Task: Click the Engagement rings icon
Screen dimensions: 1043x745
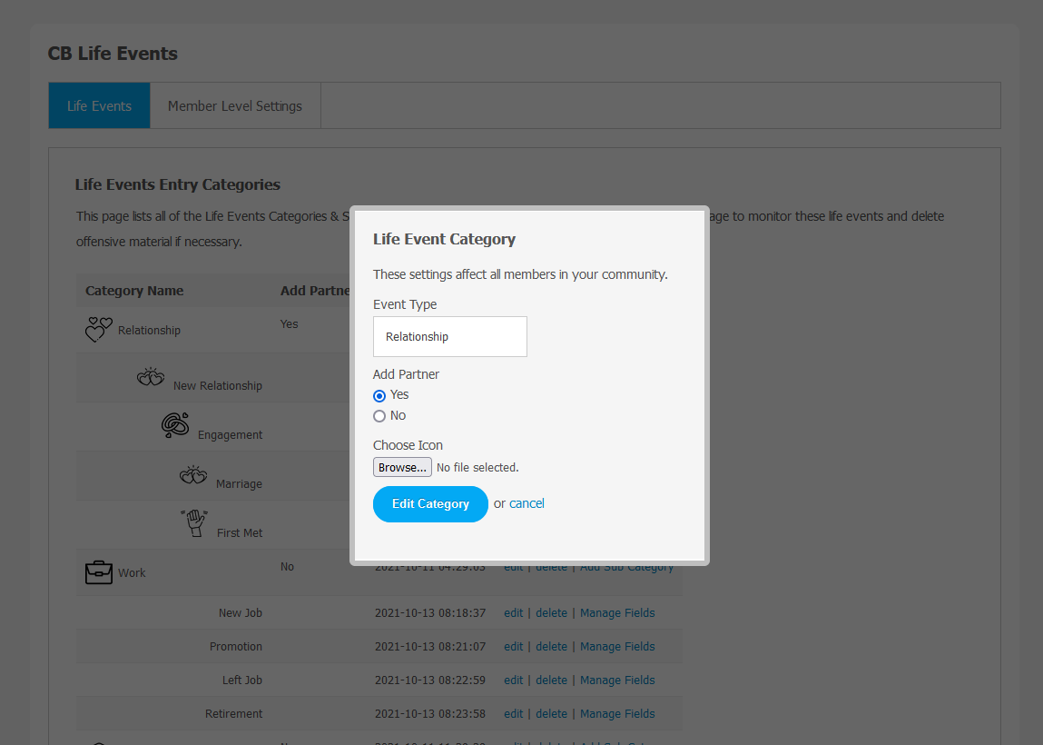Action: click(175, 425)
